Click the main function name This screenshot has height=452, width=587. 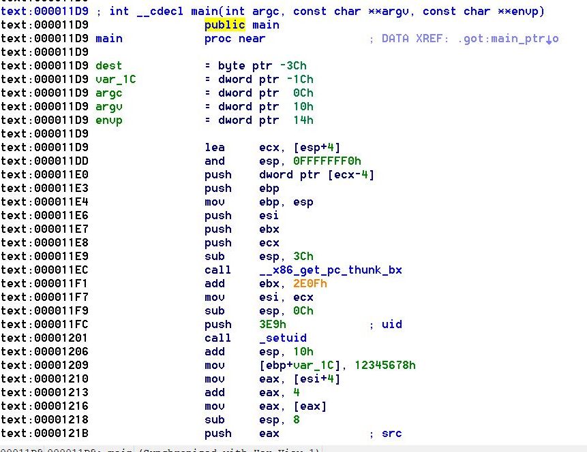(109, 38)
